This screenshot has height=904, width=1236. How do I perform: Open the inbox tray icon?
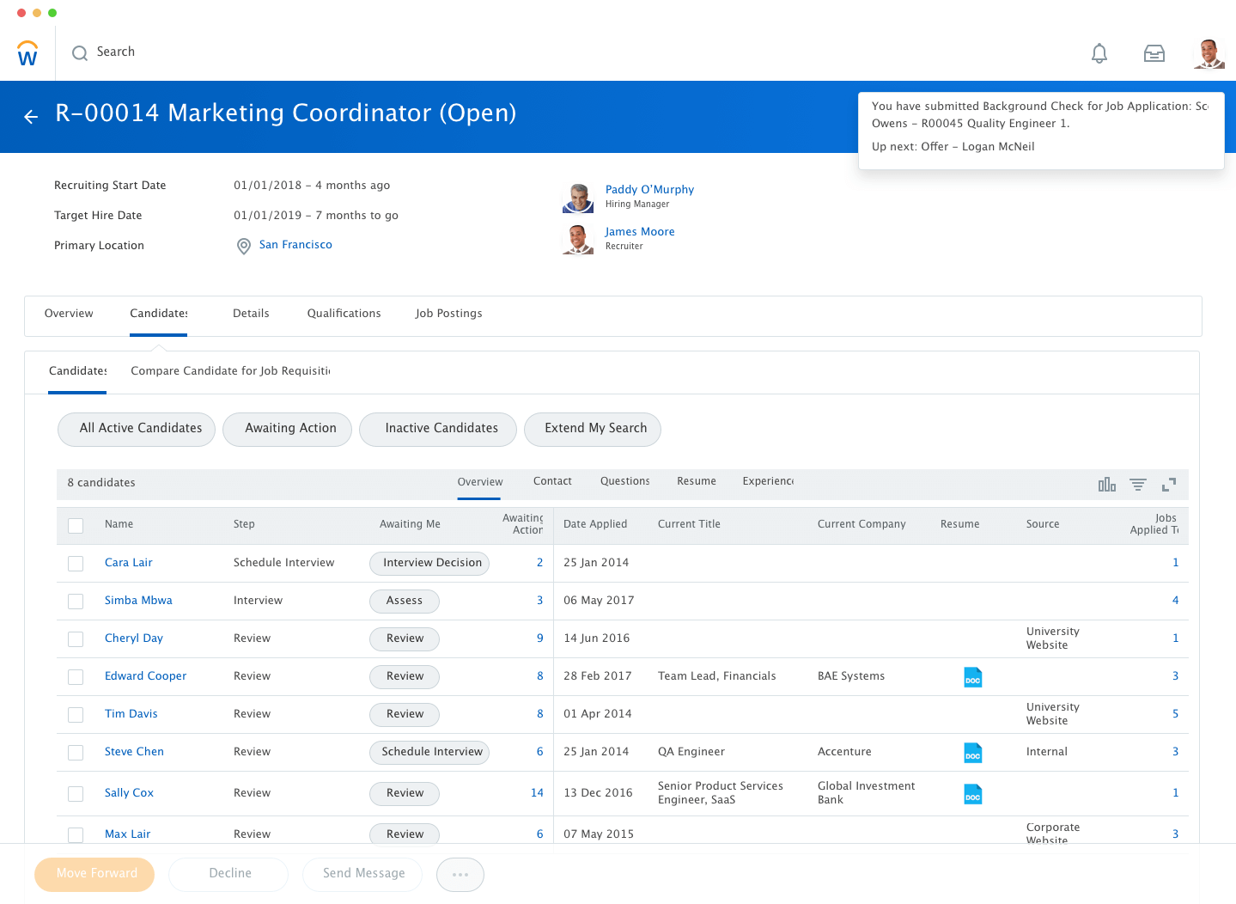(1154, 53)
